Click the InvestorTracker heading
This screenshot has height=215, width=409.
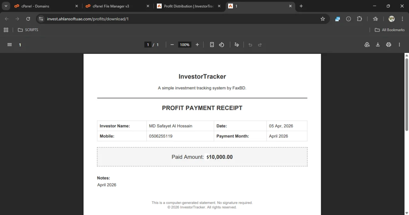coord(202,77)
